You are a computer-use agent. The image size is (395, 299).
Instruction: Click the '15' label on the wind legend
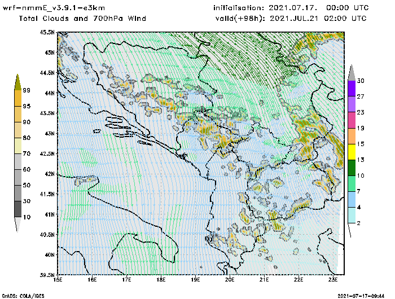pyautogui.click(x=361, y=144)
